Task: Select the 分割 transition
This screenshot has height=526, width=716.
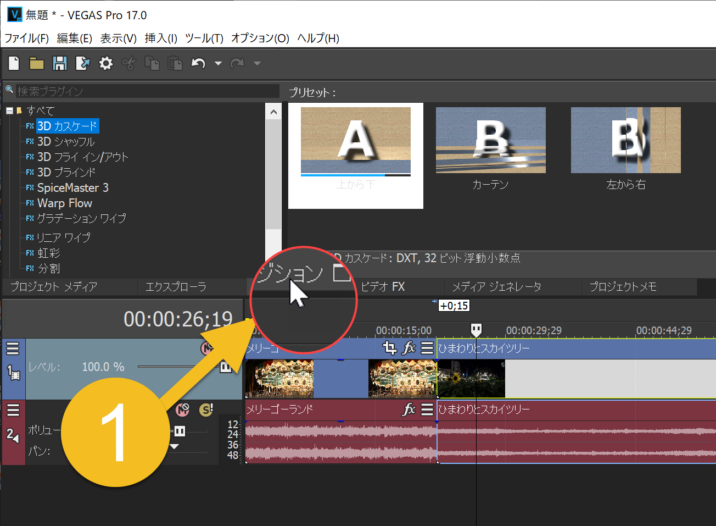Action: point(49,268)
